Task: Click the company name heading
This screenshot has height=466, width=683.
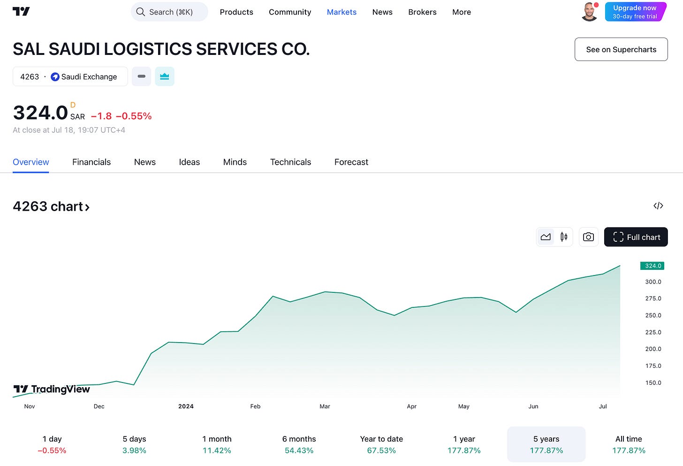Action: coord(161,49)
